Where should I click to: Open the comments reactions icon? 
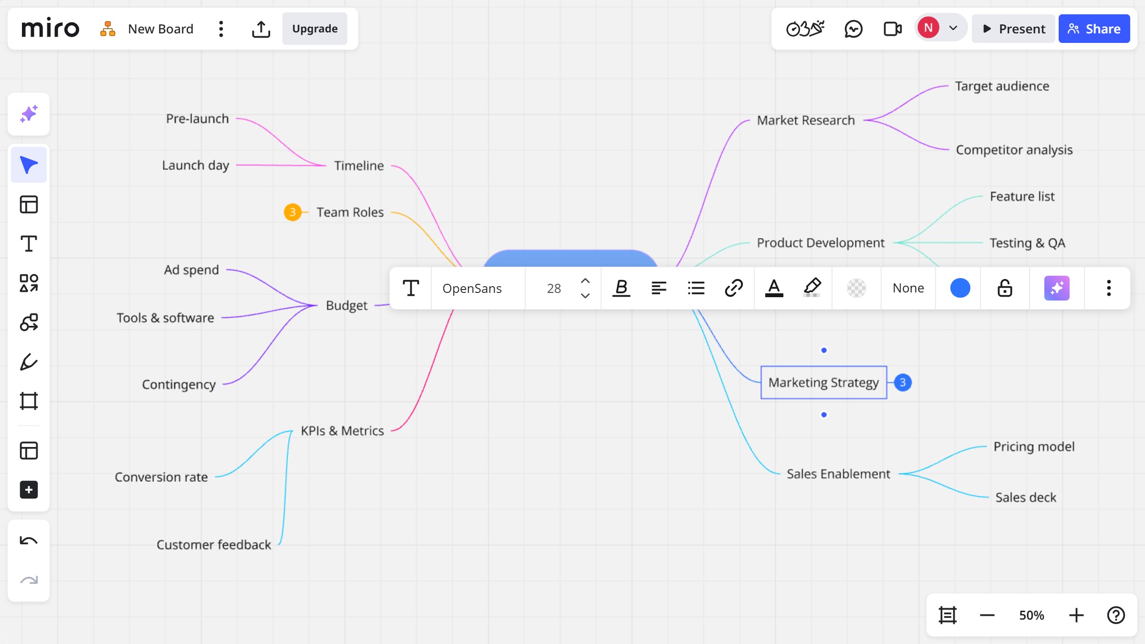click(853, 29)
